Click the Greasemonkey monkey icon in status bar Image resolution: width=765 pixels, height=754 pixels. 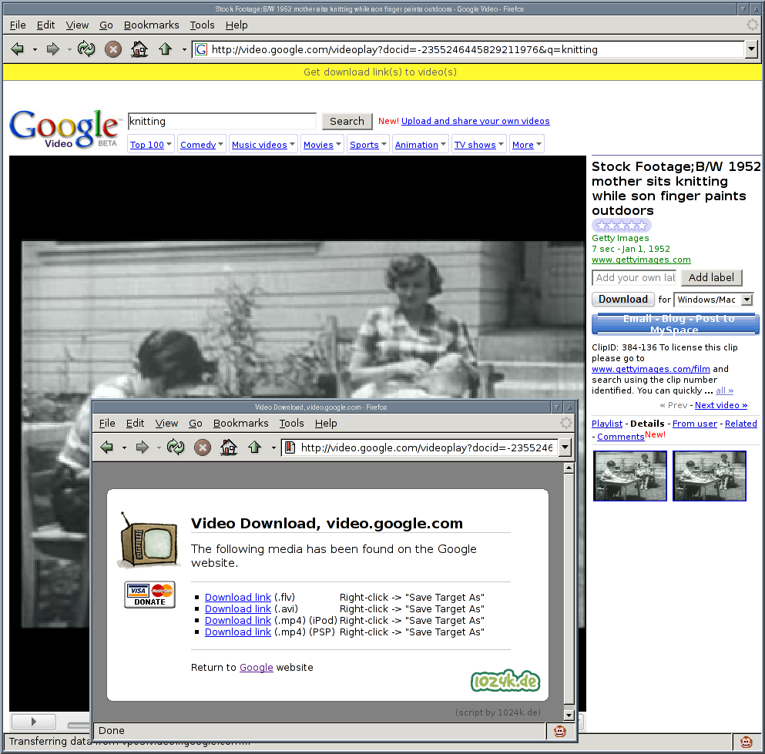747,742
